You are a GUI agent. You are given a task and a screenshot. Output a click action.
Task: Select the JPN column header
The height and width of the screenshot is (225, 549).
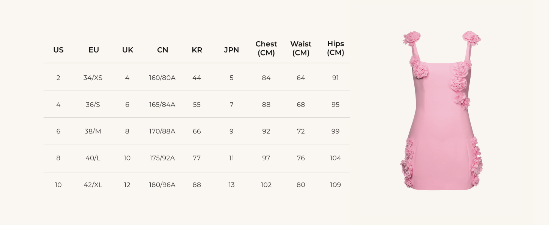(x=231, y=50)
